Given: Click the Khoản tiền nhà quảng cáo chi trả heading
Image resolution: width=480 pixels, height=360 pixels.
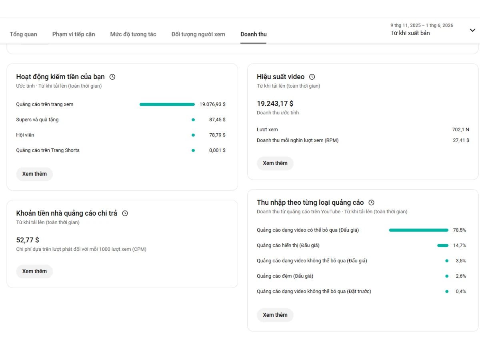Looking at the screenshot, I should click(x=67, y=213).
